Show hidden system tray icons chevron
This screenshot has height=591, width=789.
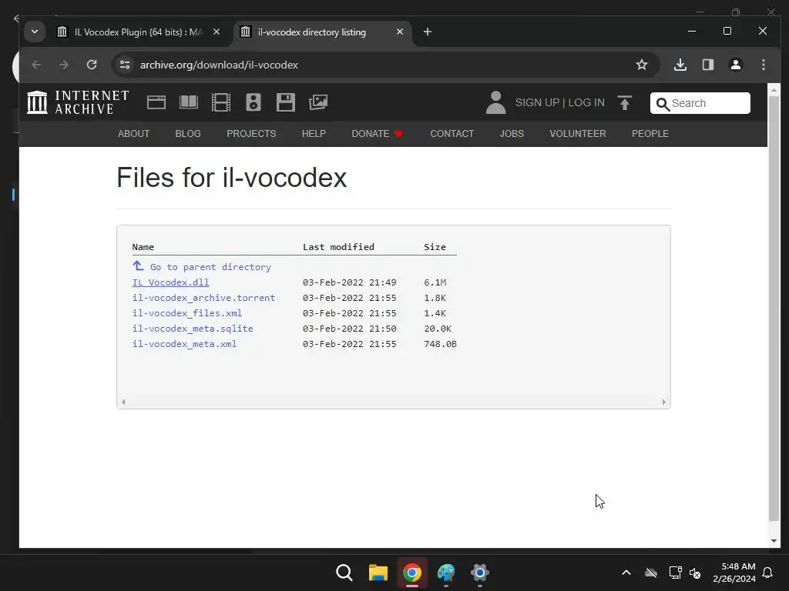[x=626, y=573]
